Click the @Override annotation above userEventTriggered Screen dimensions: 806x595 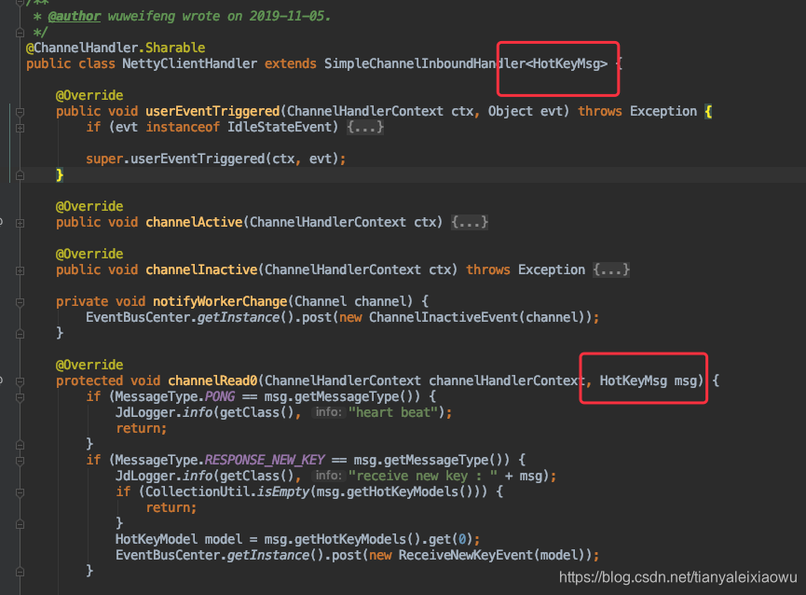pyautogui.click(x=89, y=95)
